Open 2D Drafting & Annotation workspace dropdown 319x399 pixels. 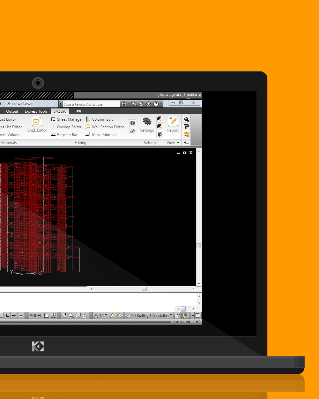tap(149, 316)
